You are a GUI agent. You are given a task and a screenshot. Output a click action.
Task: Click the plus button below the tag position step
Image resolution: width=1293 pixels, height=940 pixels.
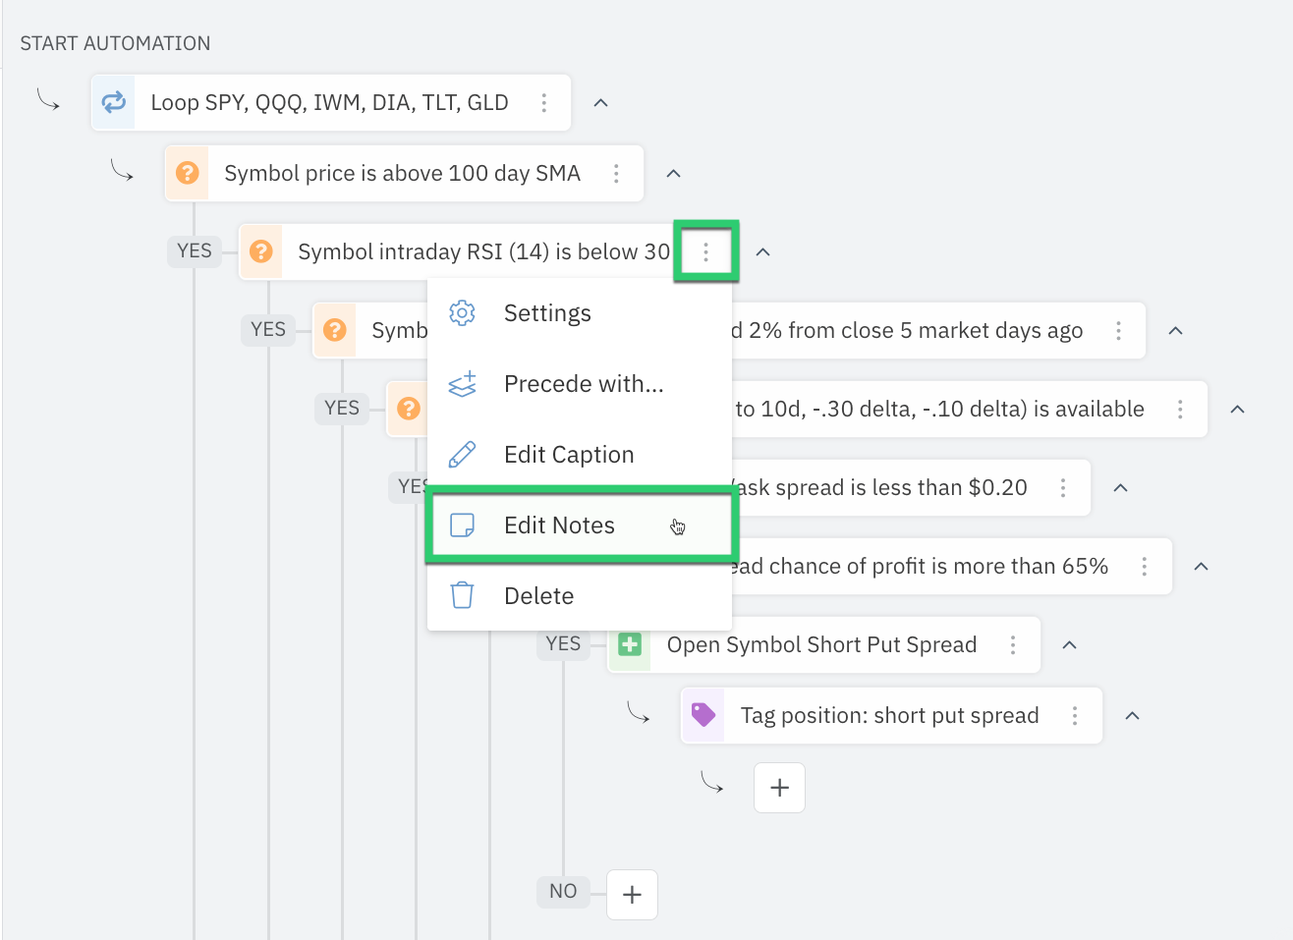click(x=778, y=788)
